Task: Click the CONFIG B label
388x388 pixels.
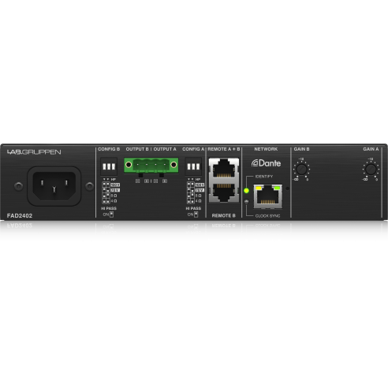Action: tap(109, 149)
